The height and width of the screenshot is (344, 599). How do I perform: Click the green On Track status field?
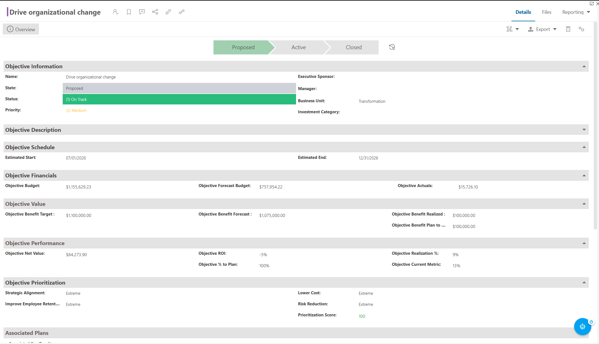(x=179, y=99)
